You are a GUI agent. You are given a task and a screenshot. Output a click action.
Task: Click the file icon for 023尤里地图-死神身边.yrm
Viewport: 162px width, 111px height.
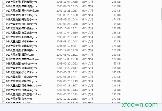click(x=4, y=37)
